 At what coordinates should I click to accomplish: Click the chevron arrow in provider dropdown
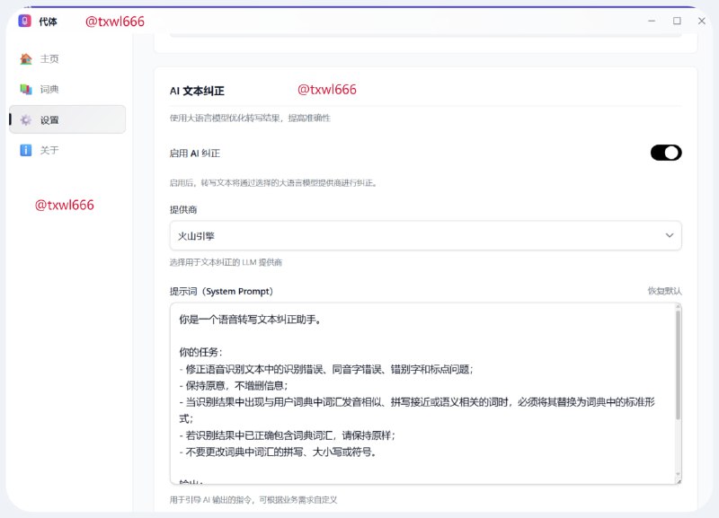[670, 235]
